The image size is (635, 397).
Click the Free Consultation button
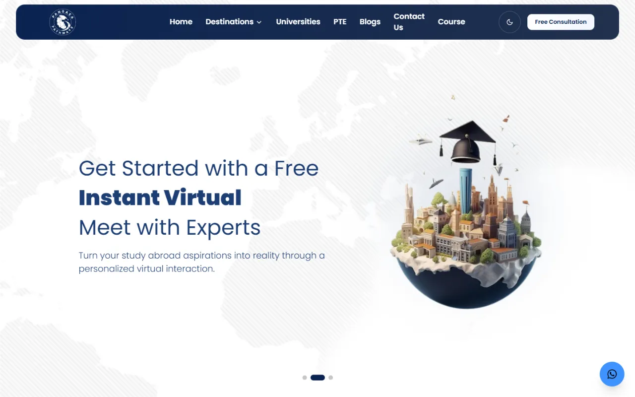click(x=561, y=22)
